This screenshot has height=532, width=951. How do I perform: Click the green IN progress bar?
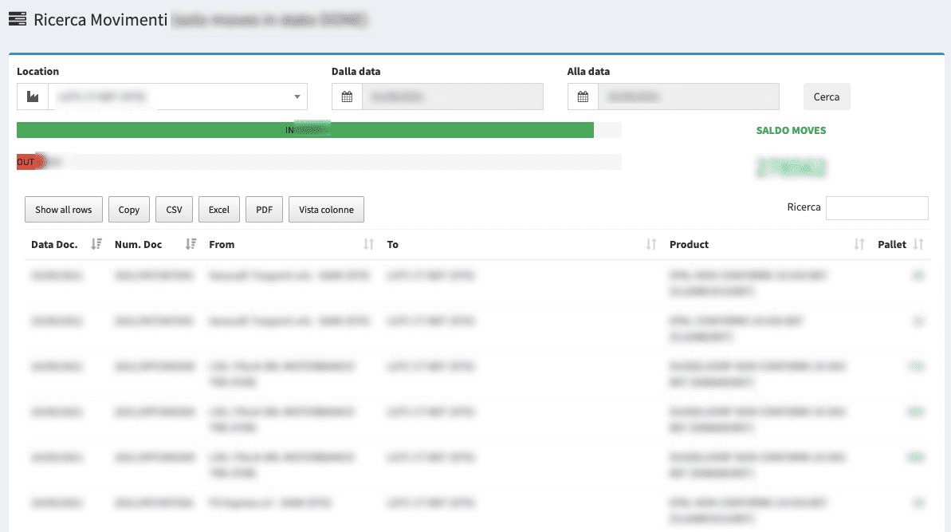[305, 130]
